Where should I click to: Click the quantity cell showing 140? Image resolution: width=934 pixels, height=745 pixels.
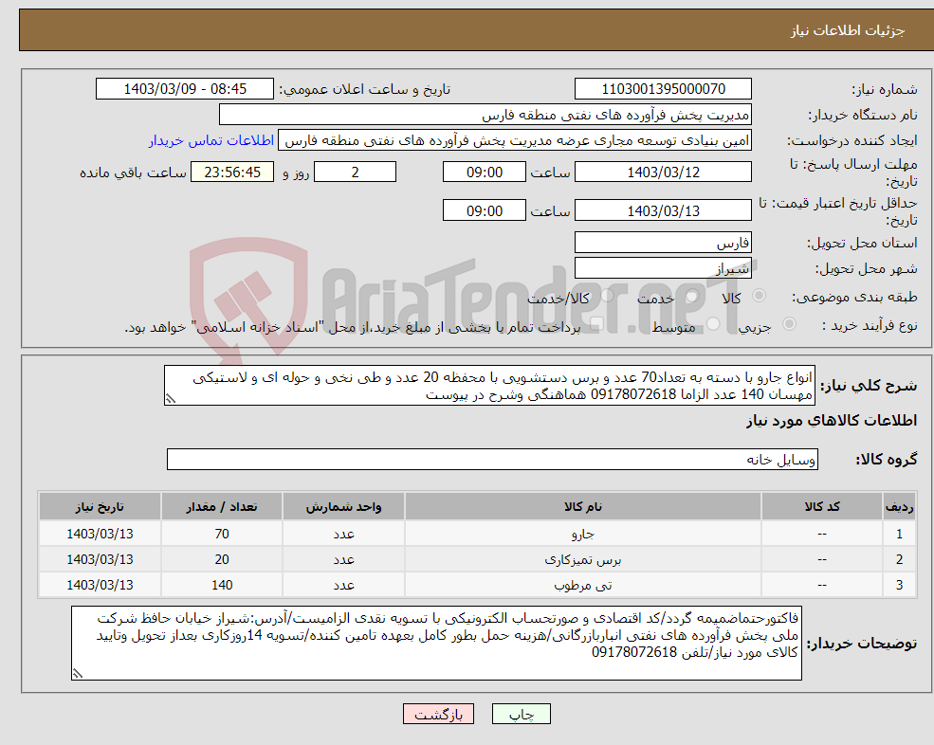pos(222,585)
